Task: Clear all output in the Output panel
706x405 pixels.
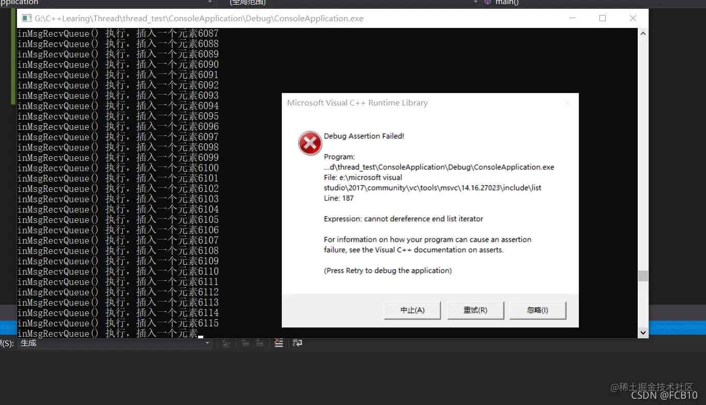Action: coord(278,342)
